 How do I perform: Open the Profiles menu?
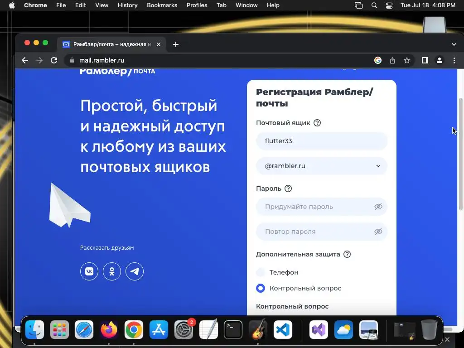[197, 5]
